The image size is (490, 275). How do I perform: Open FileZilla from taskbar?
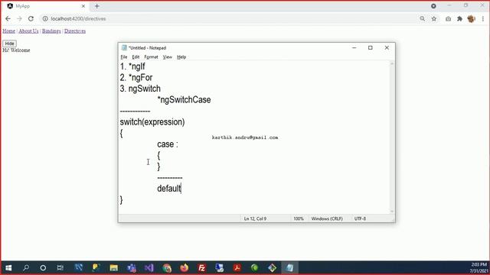(x=202, y=268)
